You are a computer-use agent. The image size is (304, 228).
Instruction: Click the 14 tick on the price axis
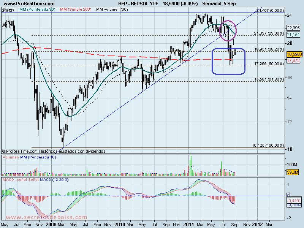pos(289,98)
